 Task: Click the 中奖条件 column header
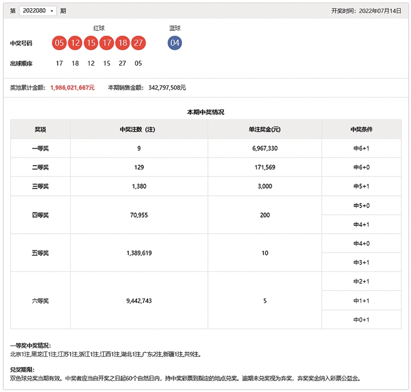361,129
